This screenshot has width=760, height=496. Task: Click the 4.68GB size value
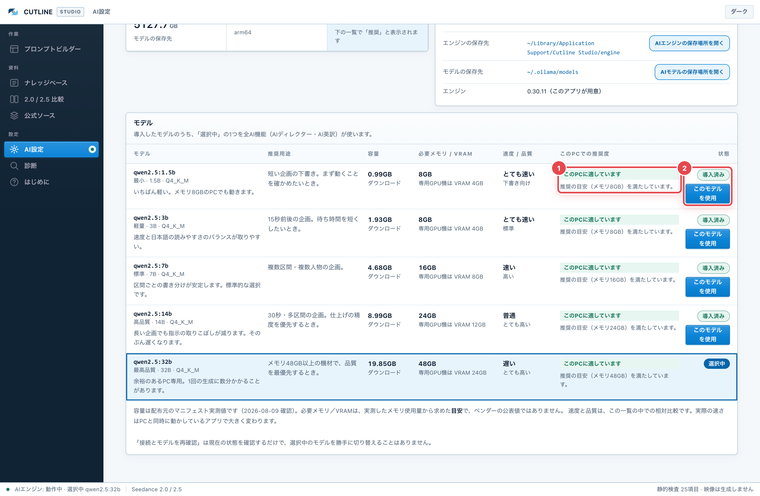click(x=380, y=267)
